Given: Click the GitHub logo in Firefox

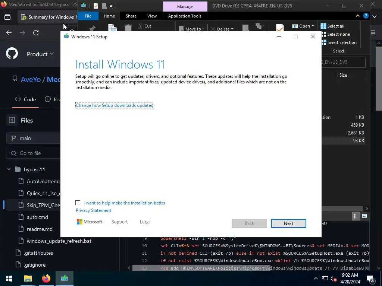Looking at the screenshot, I should [x=12, y=54].
